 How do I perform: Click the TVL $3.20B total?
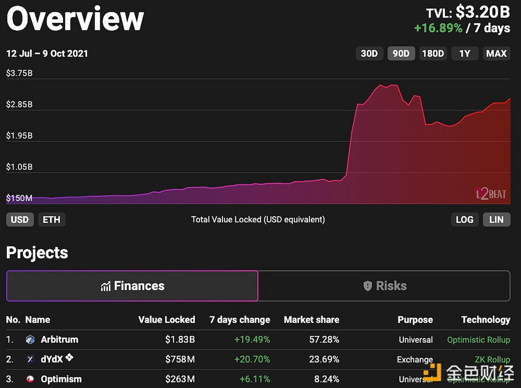coord(468,12)
